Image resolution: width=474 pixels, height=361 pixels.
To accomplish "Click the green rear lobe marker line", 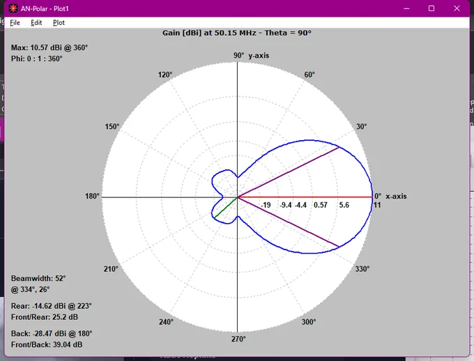I will pyautogui.click(x=226, y=208).
